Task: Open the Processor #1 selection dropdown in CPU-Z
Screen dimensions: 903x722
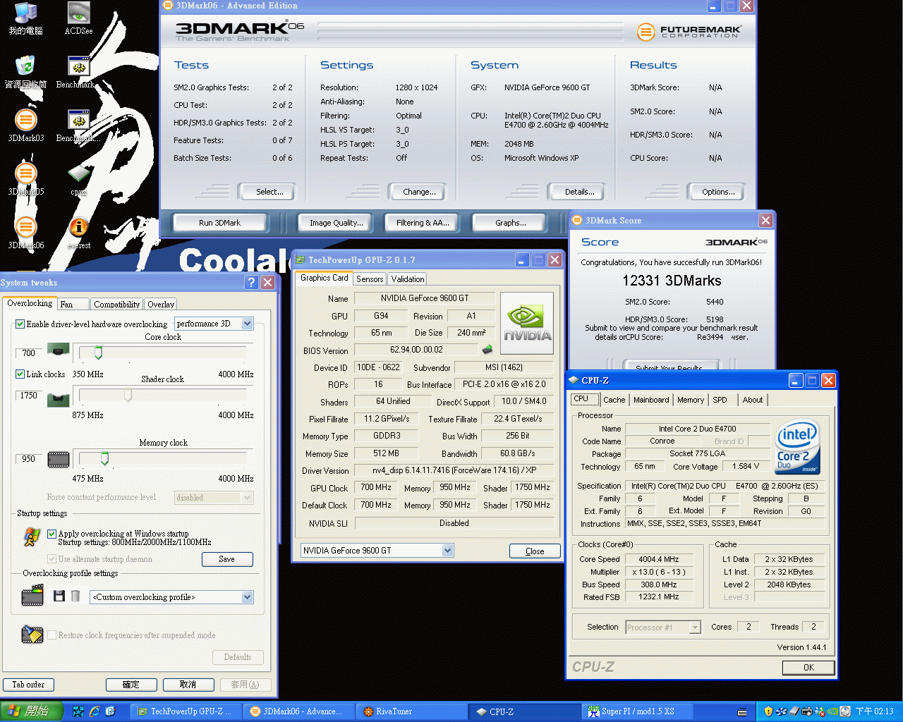Action: pyautogui.click(x=663, y=628)
